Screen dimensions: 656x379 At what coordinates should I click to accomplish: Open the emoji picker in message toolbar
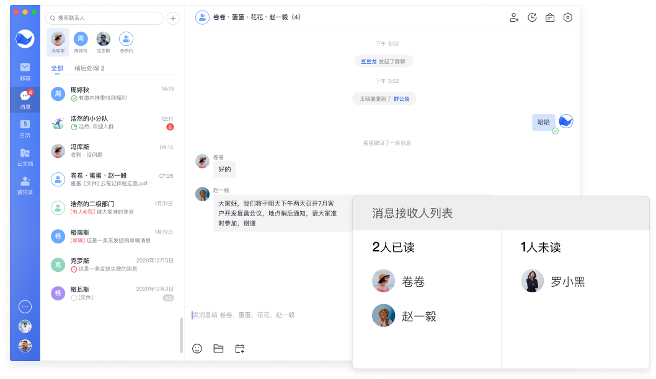[x=197, y=349]
